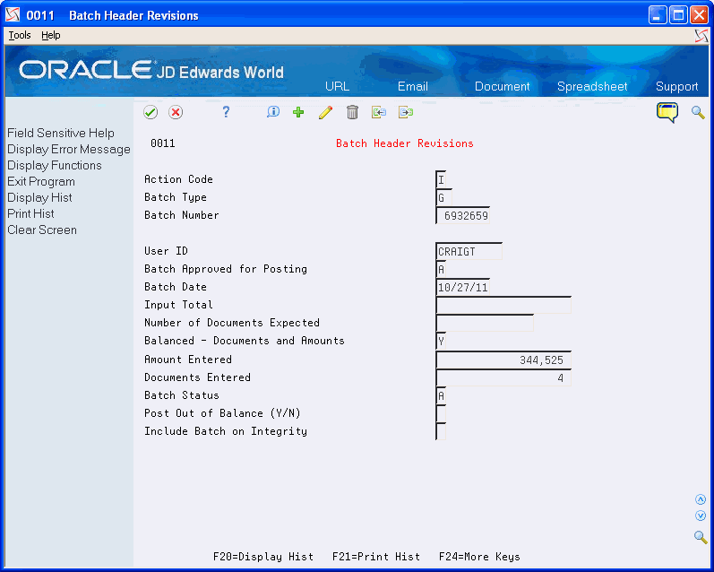This screenshot has width=714, height=572.
Task: Maximize the Batch Header Revisions window
Action: (x=678, y=15)
